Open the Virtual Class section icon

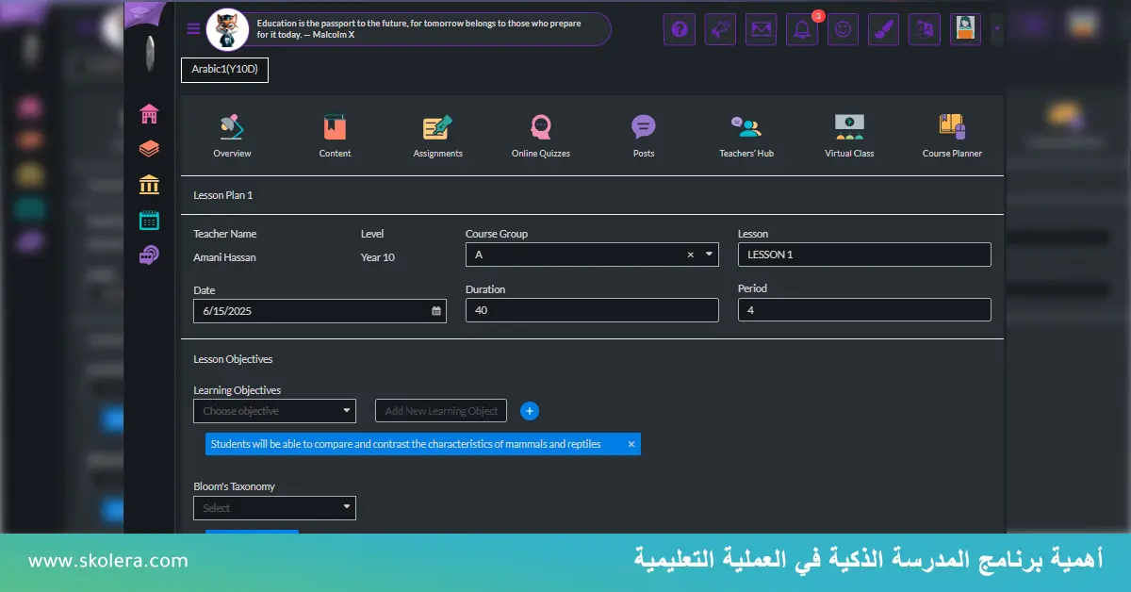(x=848, y=126)
